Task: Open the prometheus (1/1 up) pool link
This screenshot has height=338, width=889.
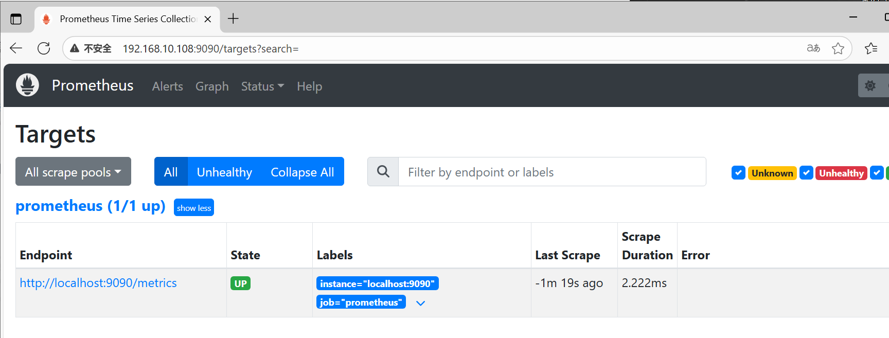Action: click(x=91, y=206)
